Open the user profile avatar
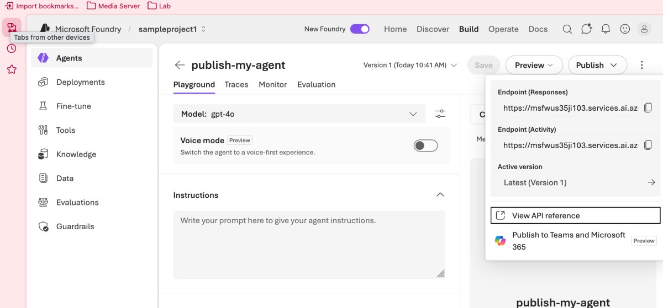 pyautogui.click(x=644, y=29)
